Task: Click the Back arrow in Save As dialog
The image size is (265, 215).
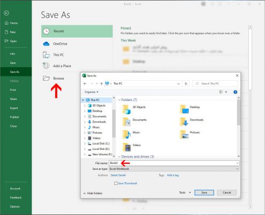Action: 85,84
